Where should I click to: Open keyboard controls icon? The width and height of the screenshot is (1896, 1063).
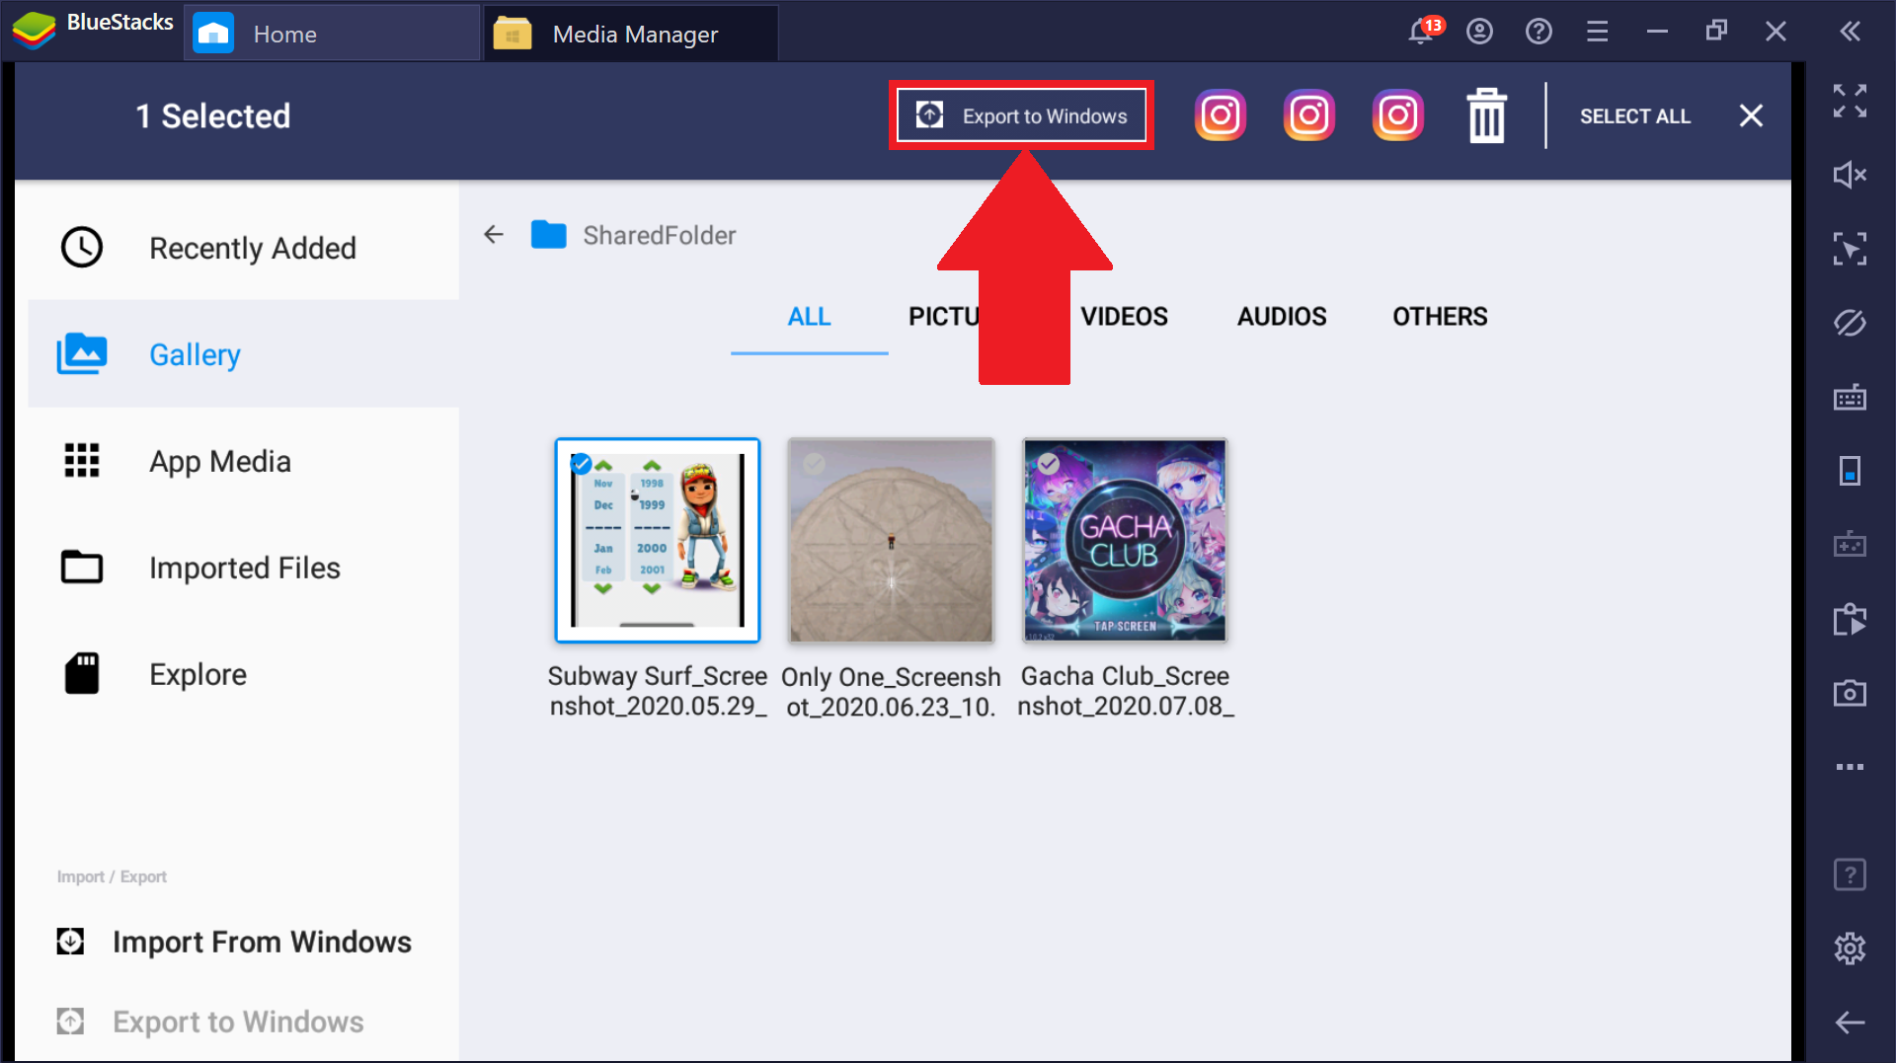pos(1850,397)
